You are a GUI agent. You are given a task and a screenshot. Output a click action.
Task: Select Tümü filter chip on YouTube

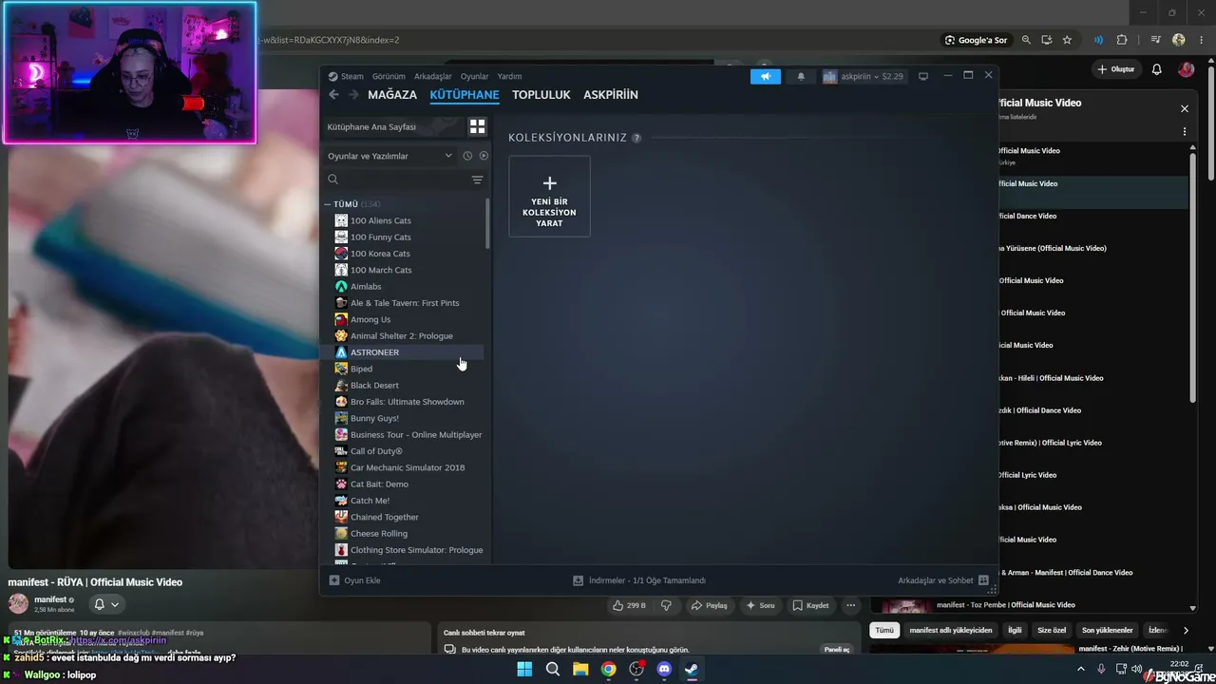pos(884,630)
